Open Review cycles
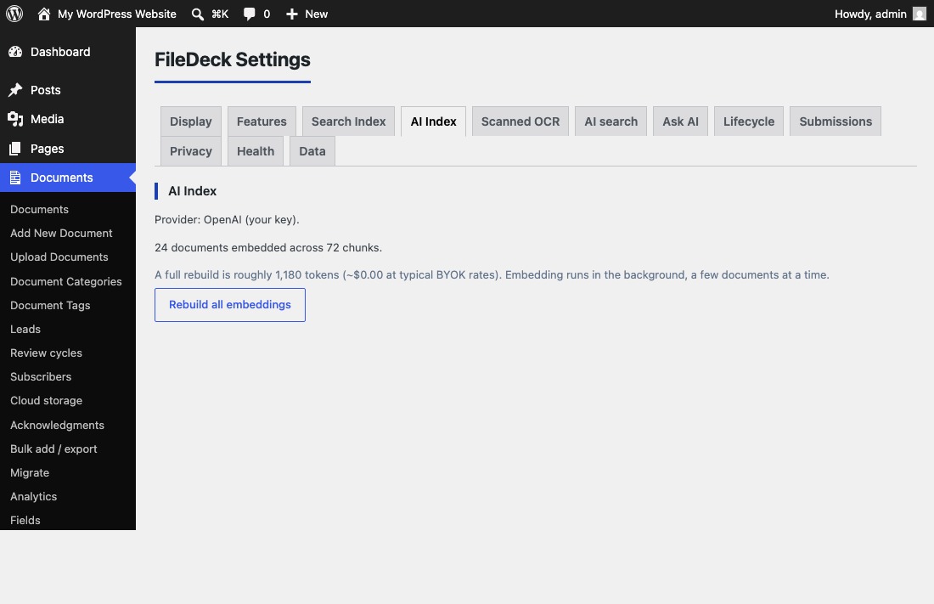 point(46,353)
